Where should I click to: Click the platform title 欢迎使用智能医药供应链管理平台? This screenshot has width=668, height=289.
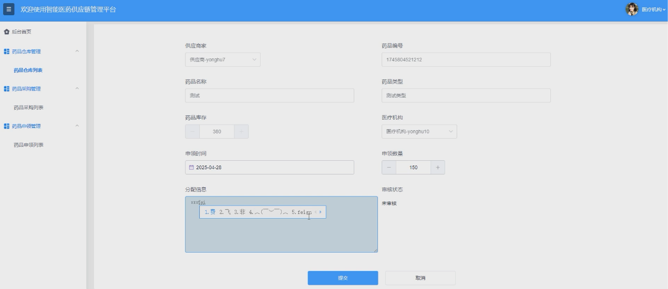(x=68, y=9)
